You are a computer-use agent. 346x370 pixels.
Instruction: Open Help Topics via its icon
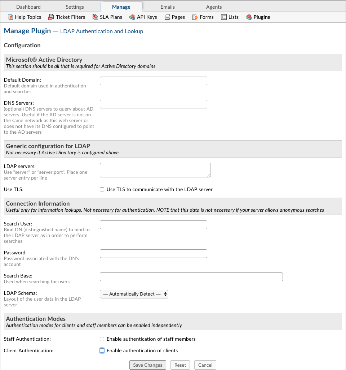(10, 17)
